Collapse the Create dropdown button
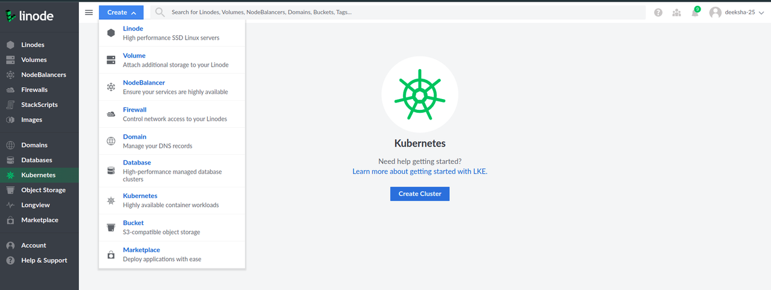This screenshot has width=771, height=290. 121,12
